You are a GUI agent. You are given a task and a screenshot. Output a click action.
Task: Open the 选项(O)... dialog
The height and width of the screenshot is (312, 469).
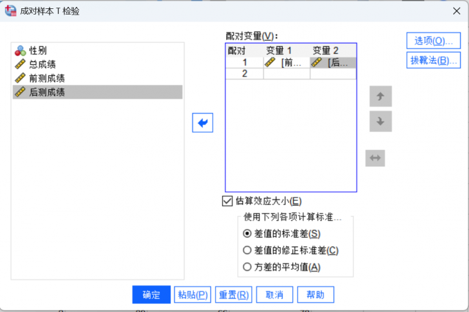[x=433, y=41]
